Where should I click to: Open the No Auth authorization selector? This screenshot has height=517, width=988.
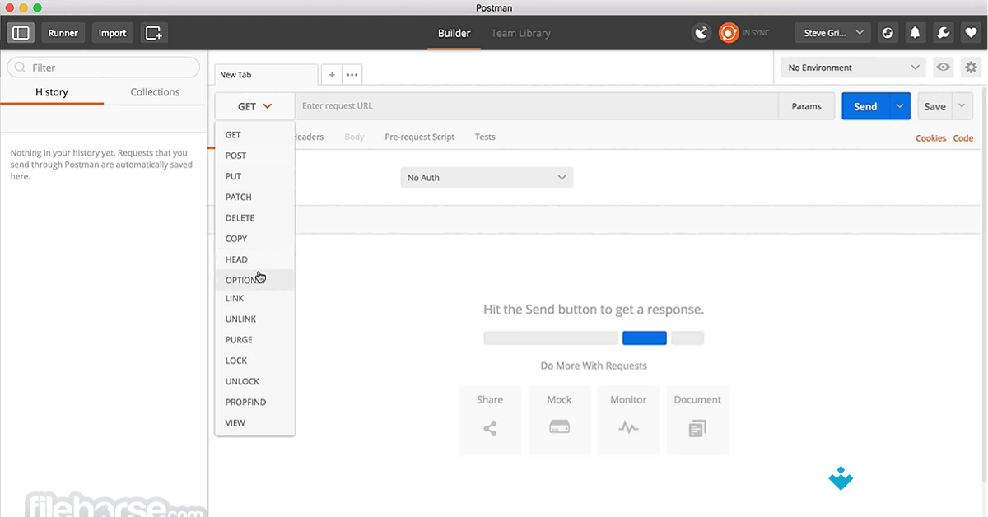(486, 177)
